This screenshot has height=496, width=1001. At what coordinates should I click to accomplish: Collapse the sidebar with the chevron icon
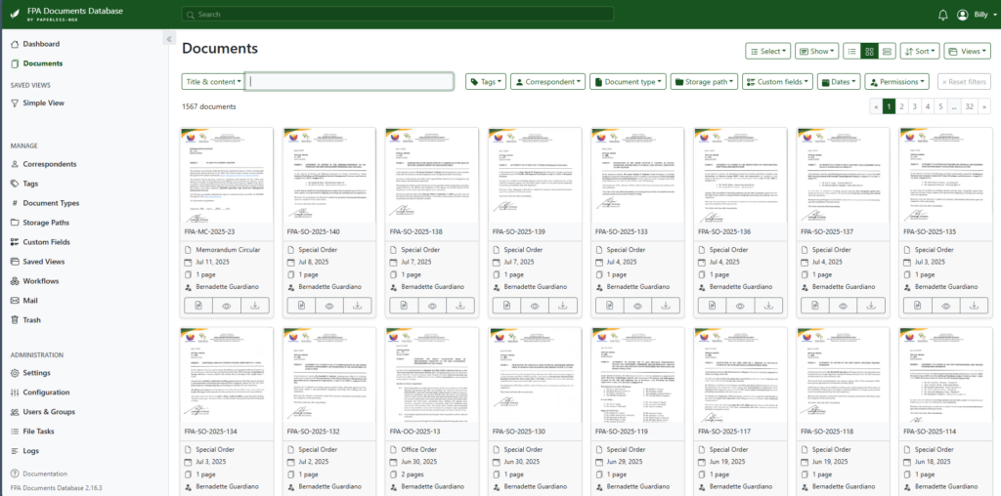[168, 39]
